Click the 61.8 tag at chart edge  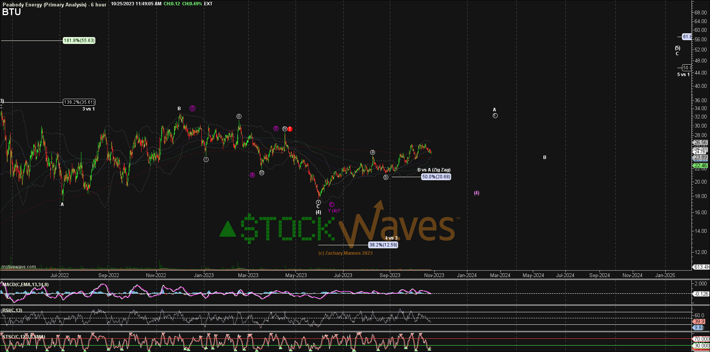[x=687, y=37]
